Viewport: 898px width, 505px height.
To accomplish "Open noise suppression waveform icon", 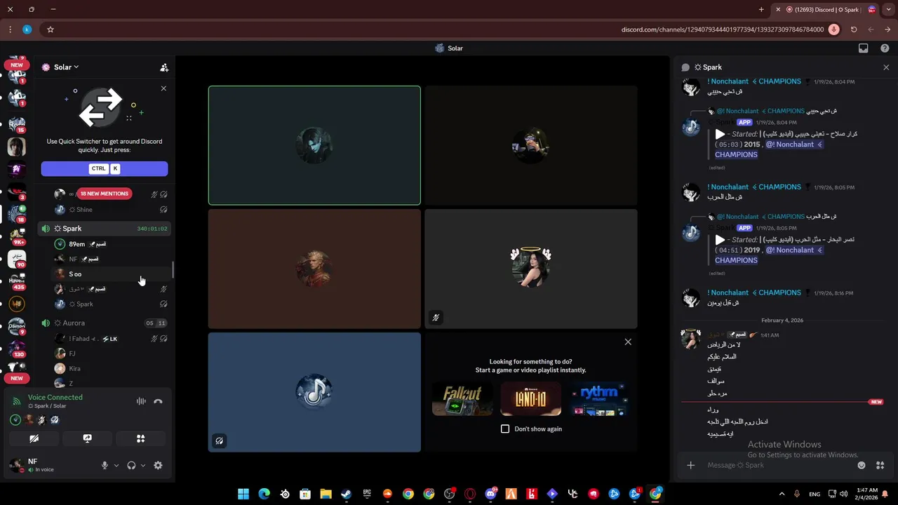I will point(141,401).
